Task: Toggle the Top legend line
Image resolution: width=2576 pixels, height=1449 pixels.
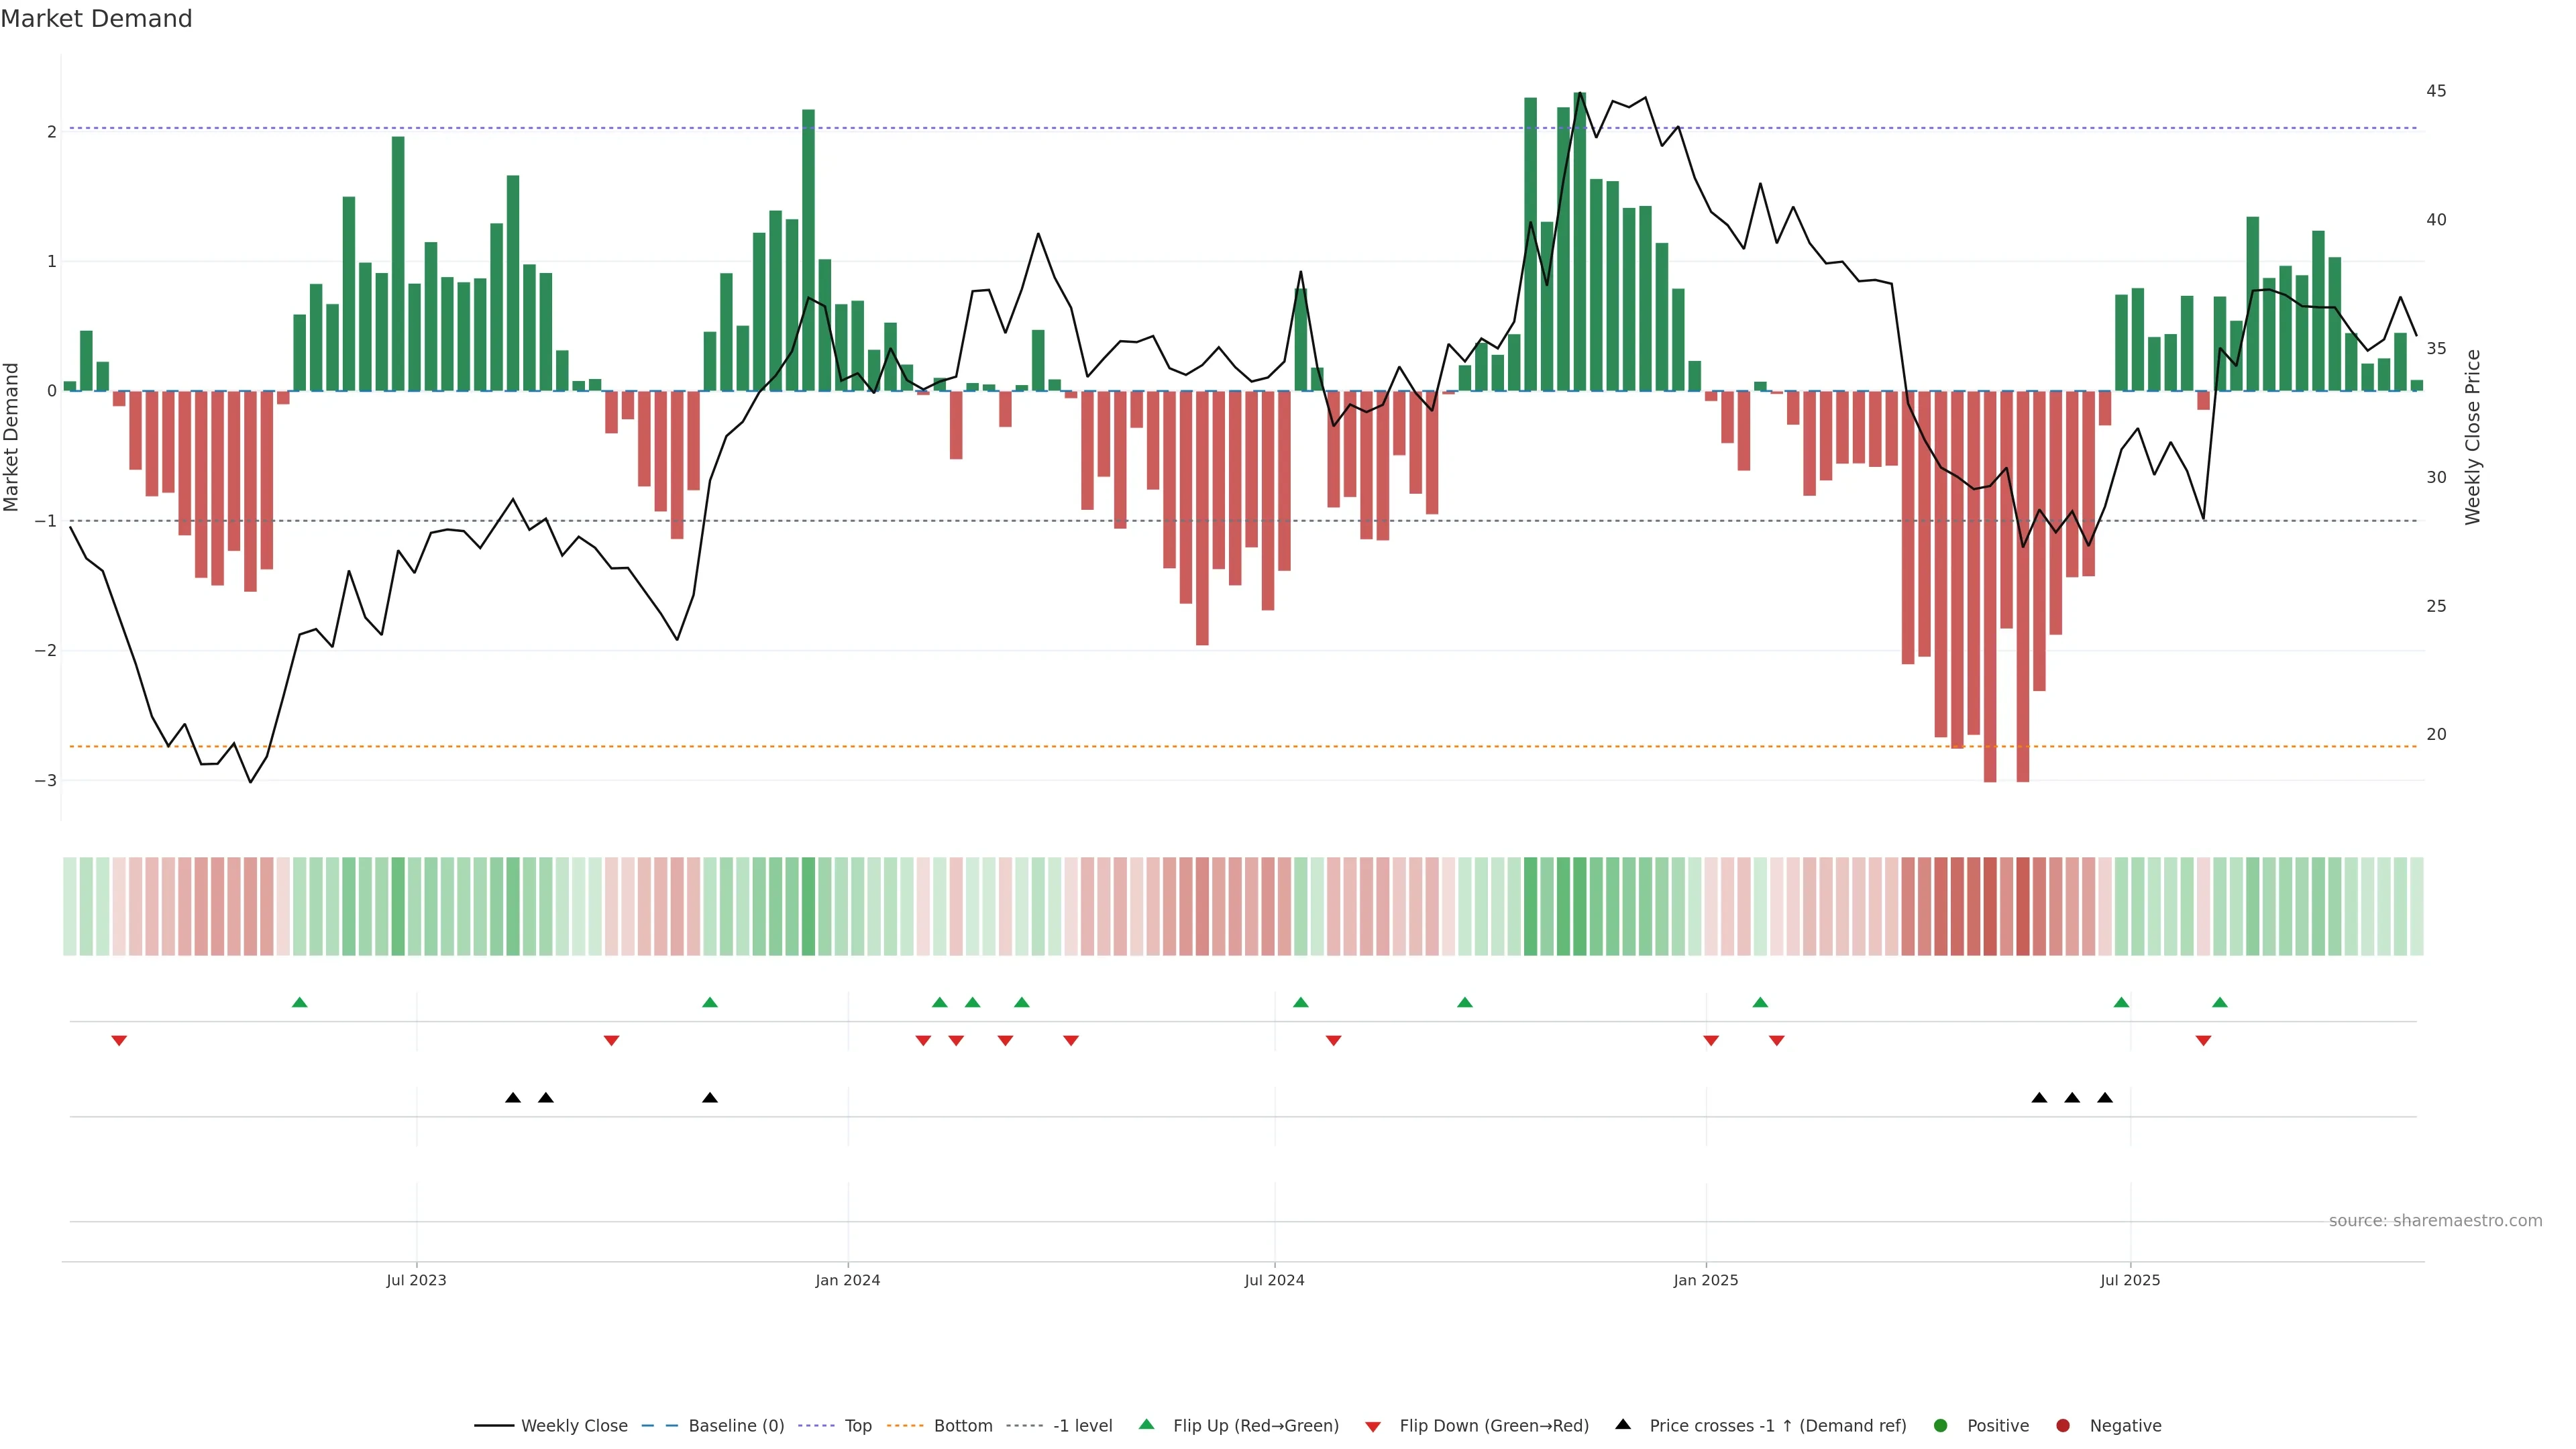Action: tap(857, 1425)
